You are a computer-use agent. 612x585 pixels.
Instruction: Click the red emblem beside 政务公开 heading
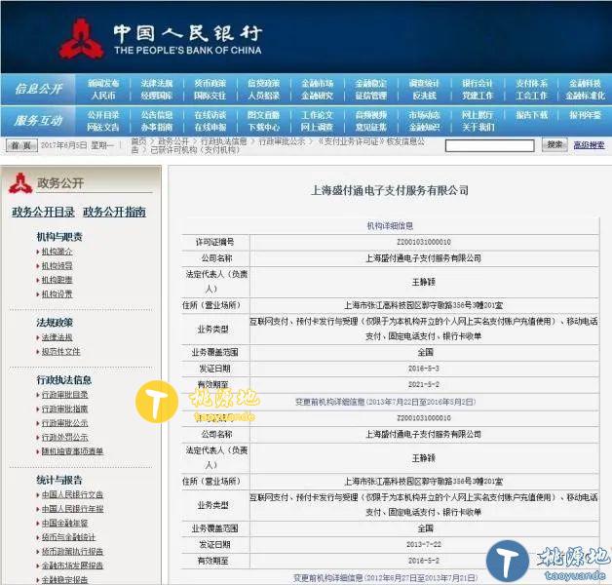pos(20,183)
